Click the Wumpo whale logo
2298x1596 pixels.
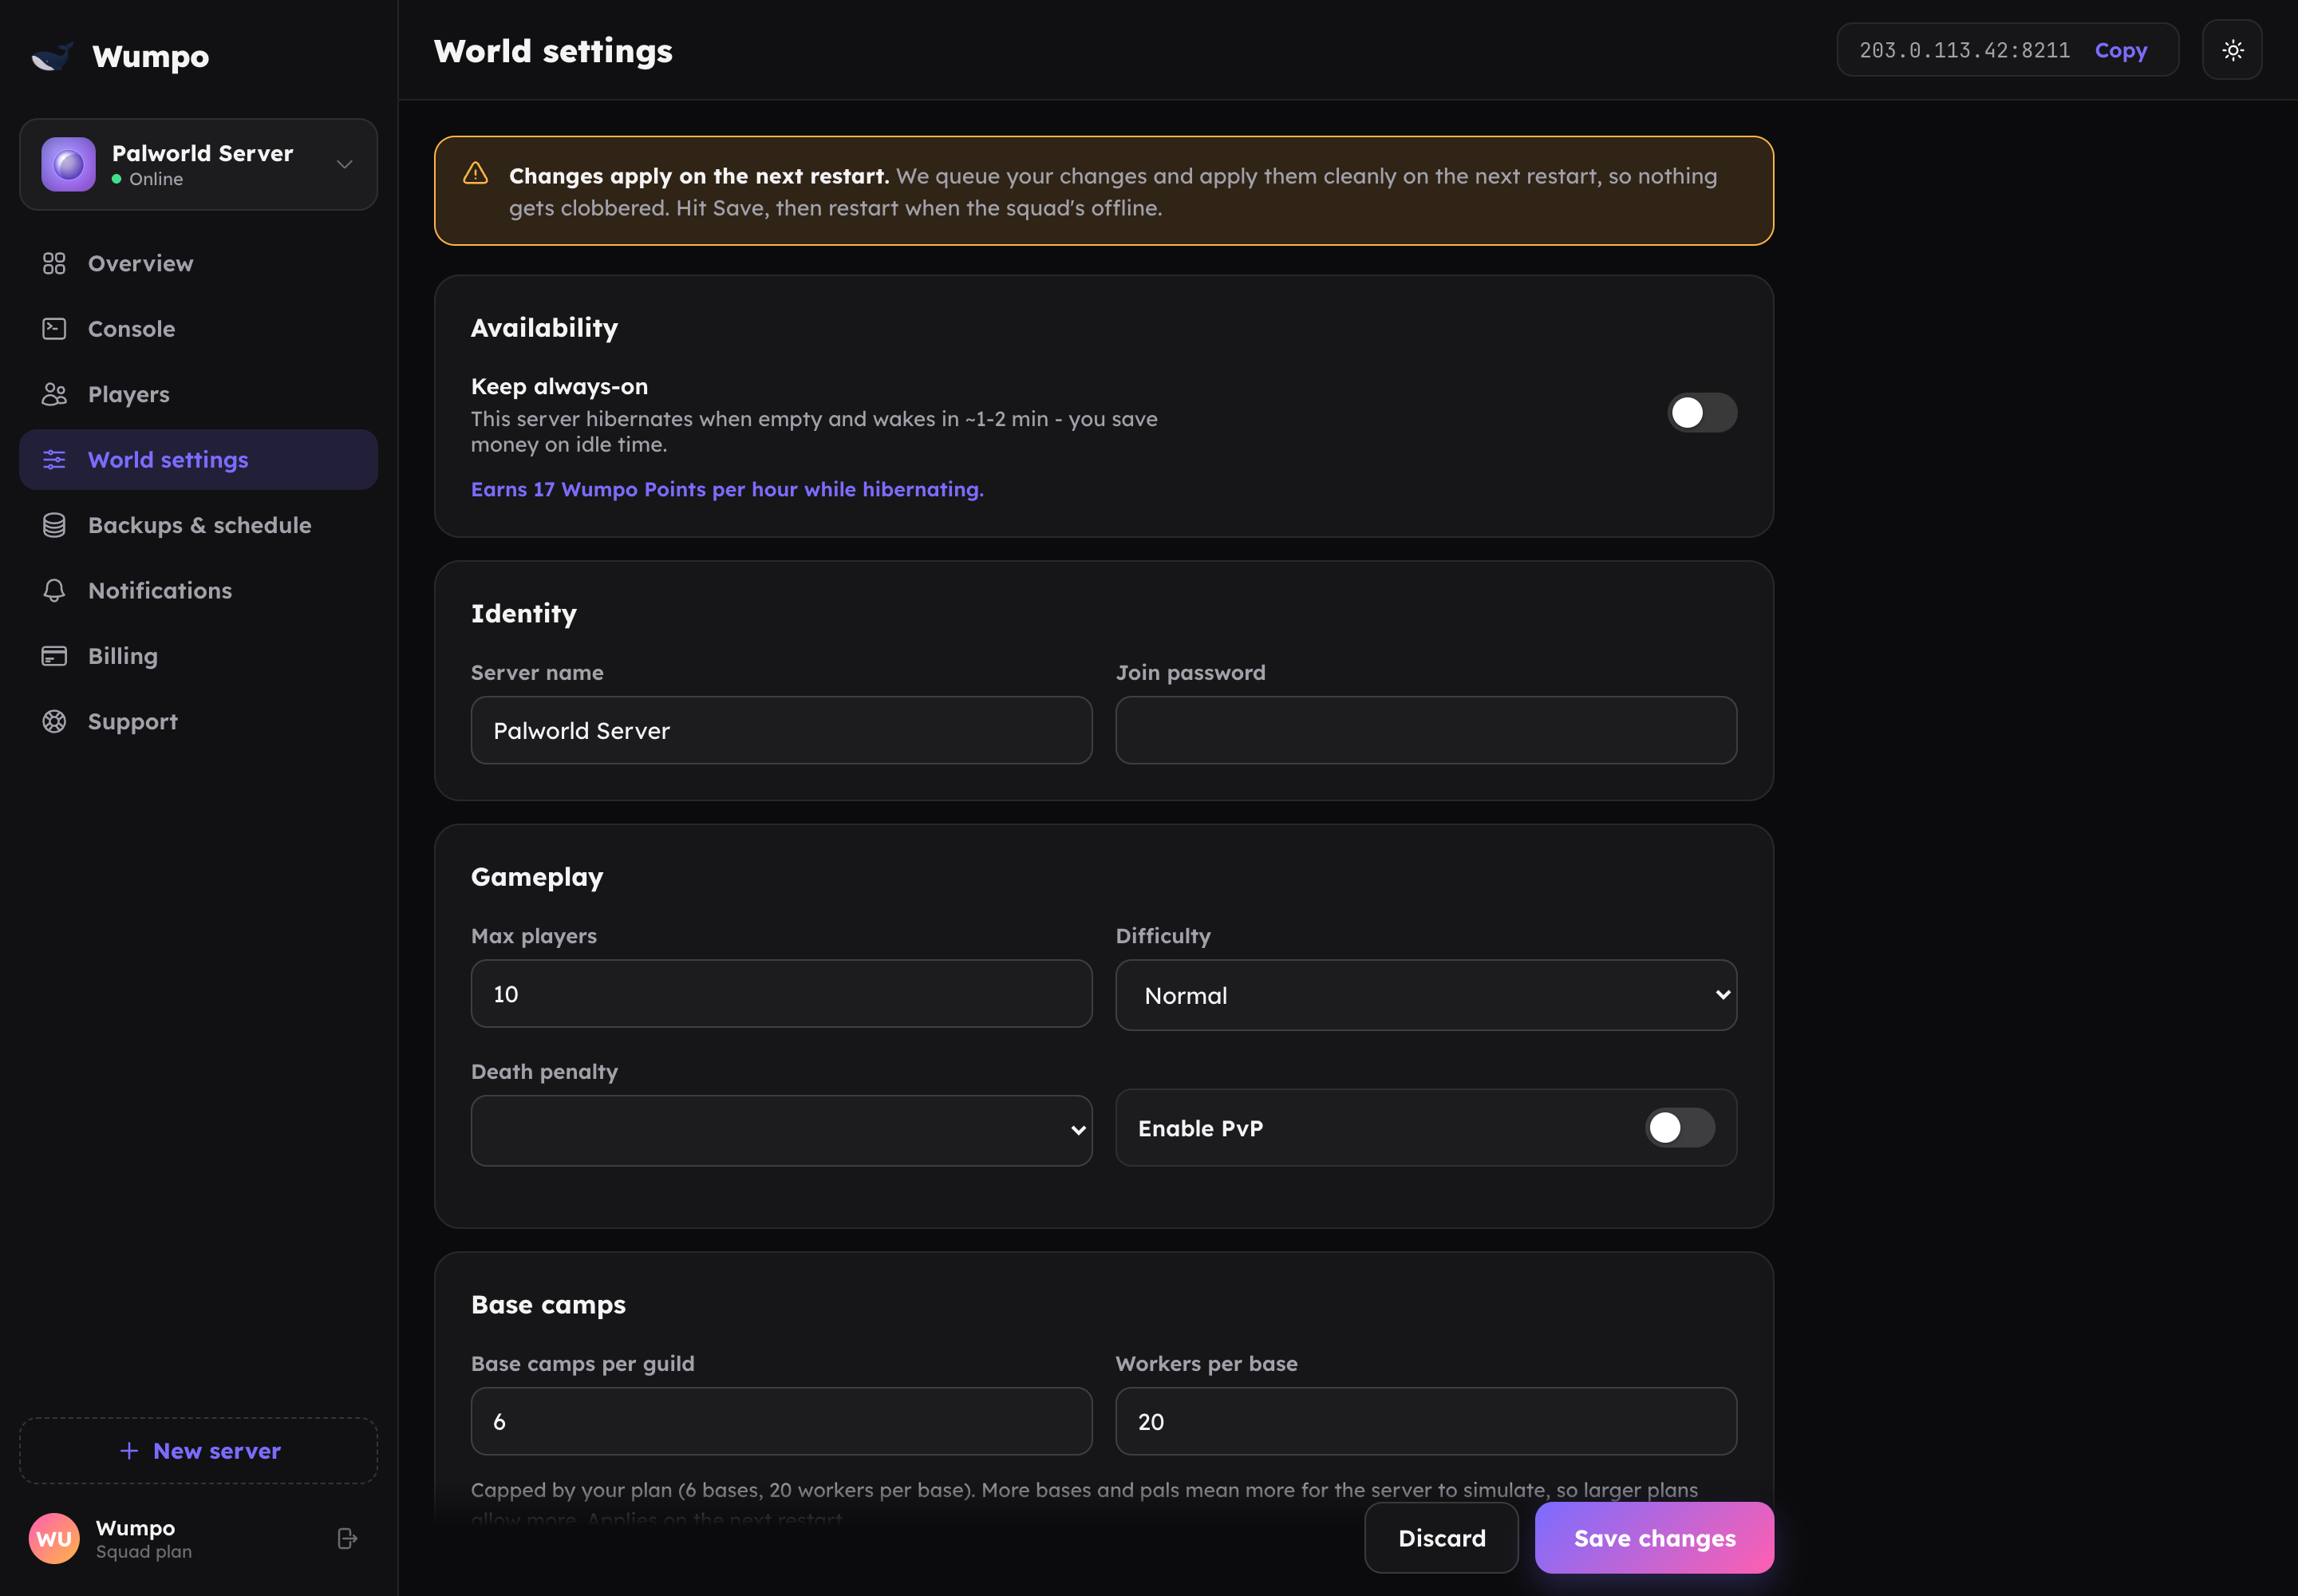point(52,56)
